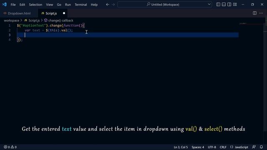Go back with the left arrow
The width and height of the screenshot is (267, 150).
[108, 5]
